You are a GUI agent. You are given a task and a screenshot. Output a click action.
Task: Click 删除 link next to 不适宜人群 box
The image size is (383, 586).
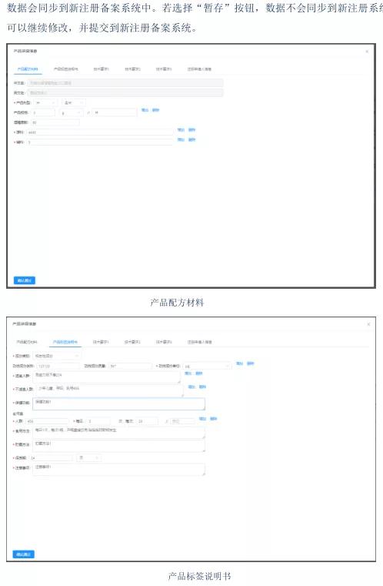[202, 387]
